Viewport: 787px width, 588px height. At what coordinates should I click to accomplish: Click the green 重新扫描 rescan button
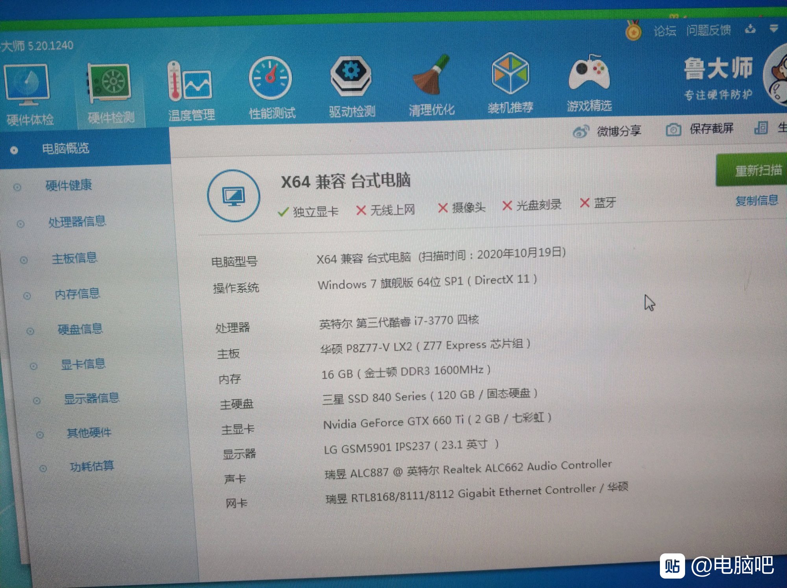pyautogui.click(x=752, y=170)
